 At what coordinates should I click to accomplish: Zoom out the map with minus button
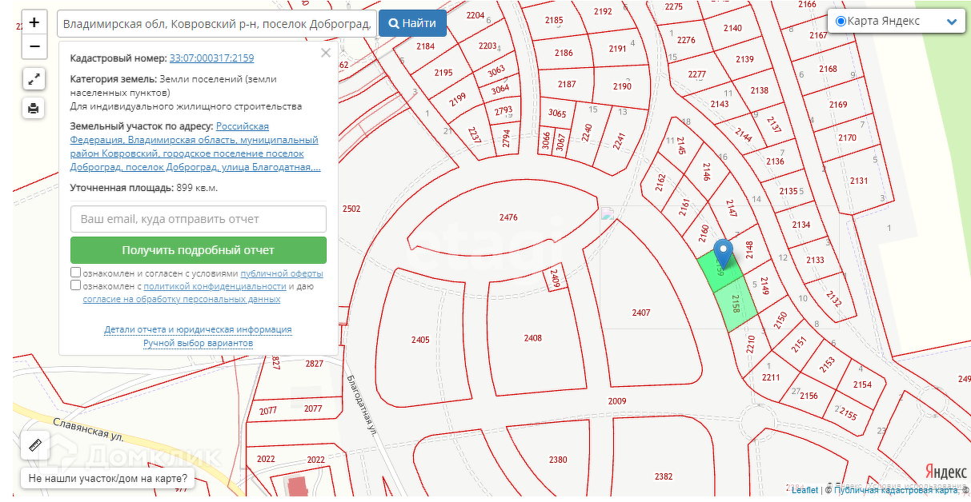click(x=34, y=46)
